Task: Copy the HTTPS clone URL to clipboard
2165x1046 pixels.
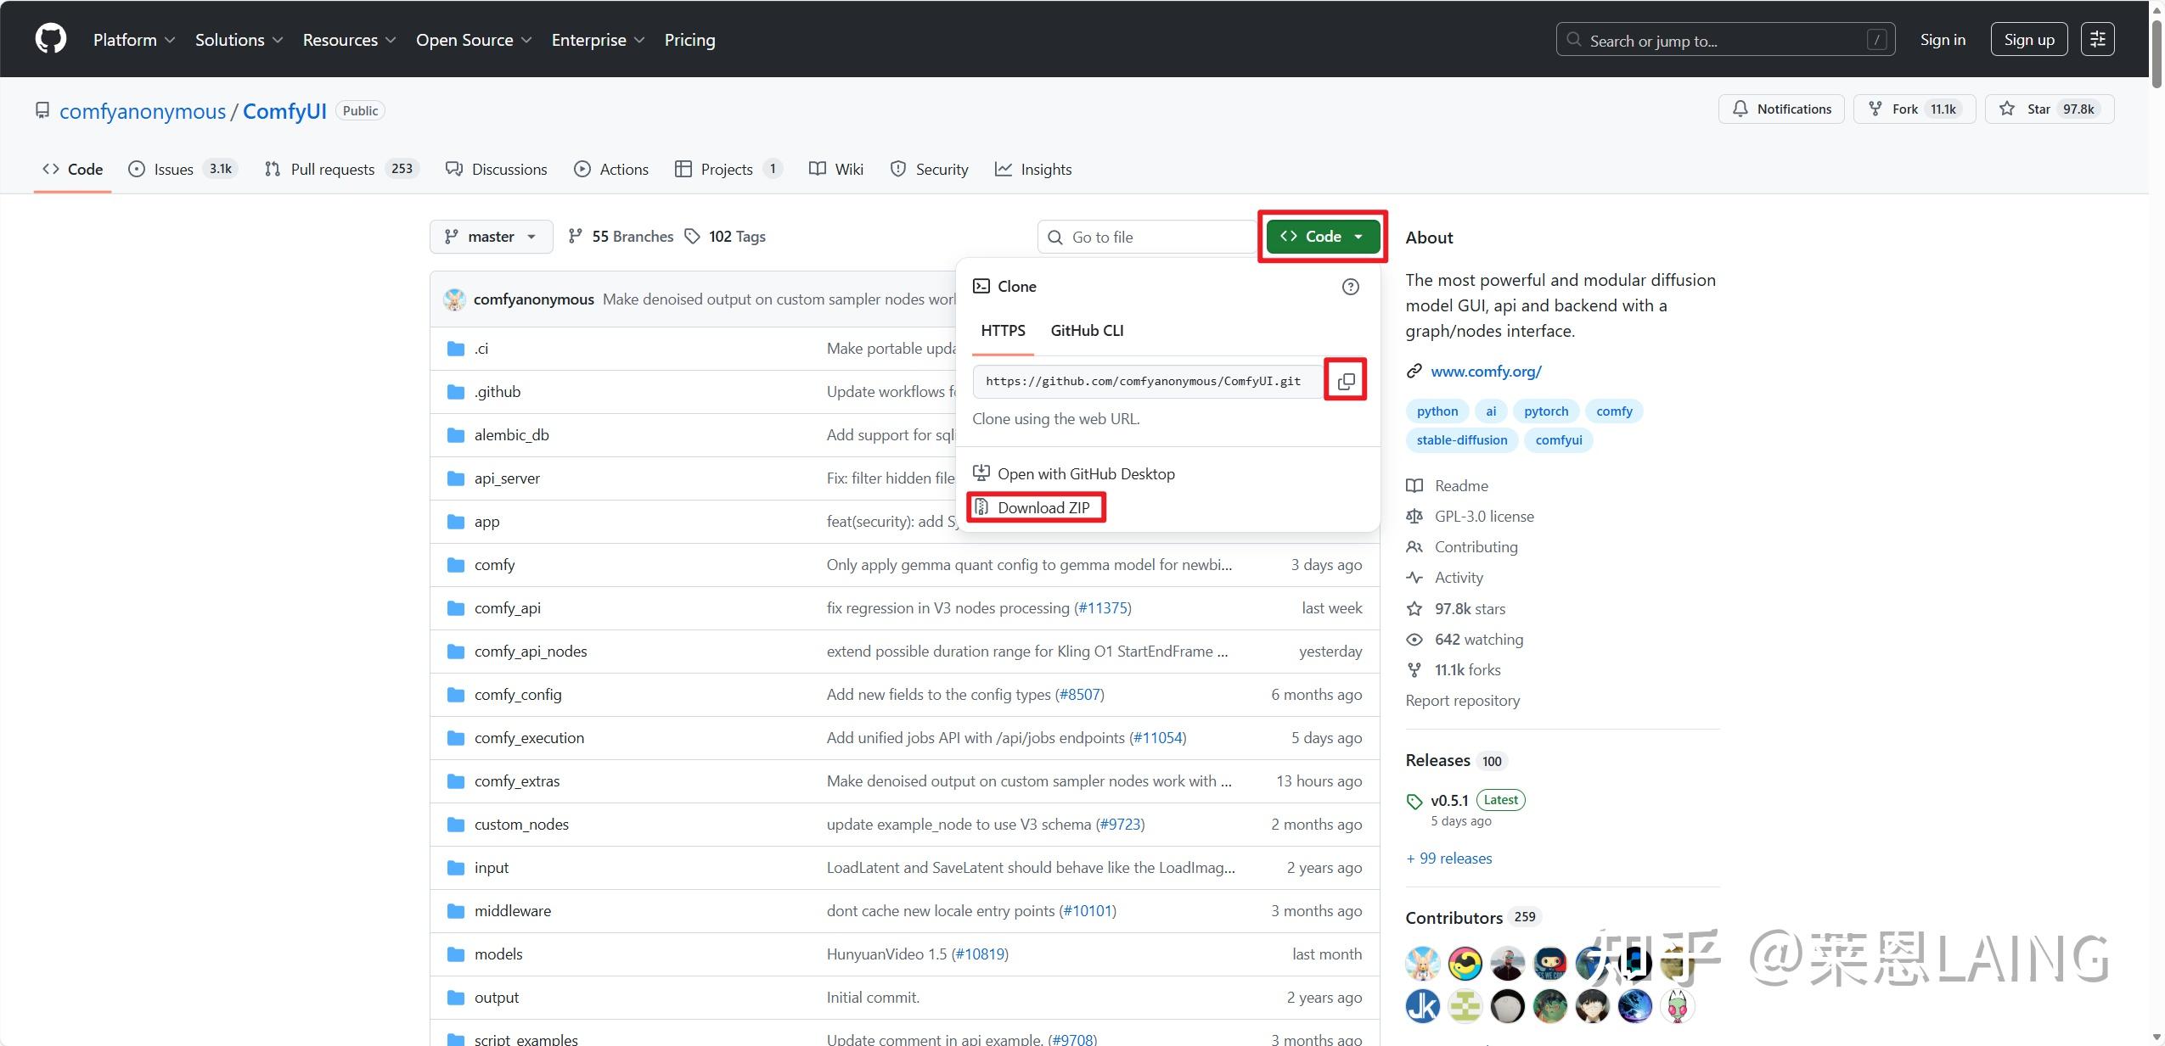Action: (x=1346, y=381)
